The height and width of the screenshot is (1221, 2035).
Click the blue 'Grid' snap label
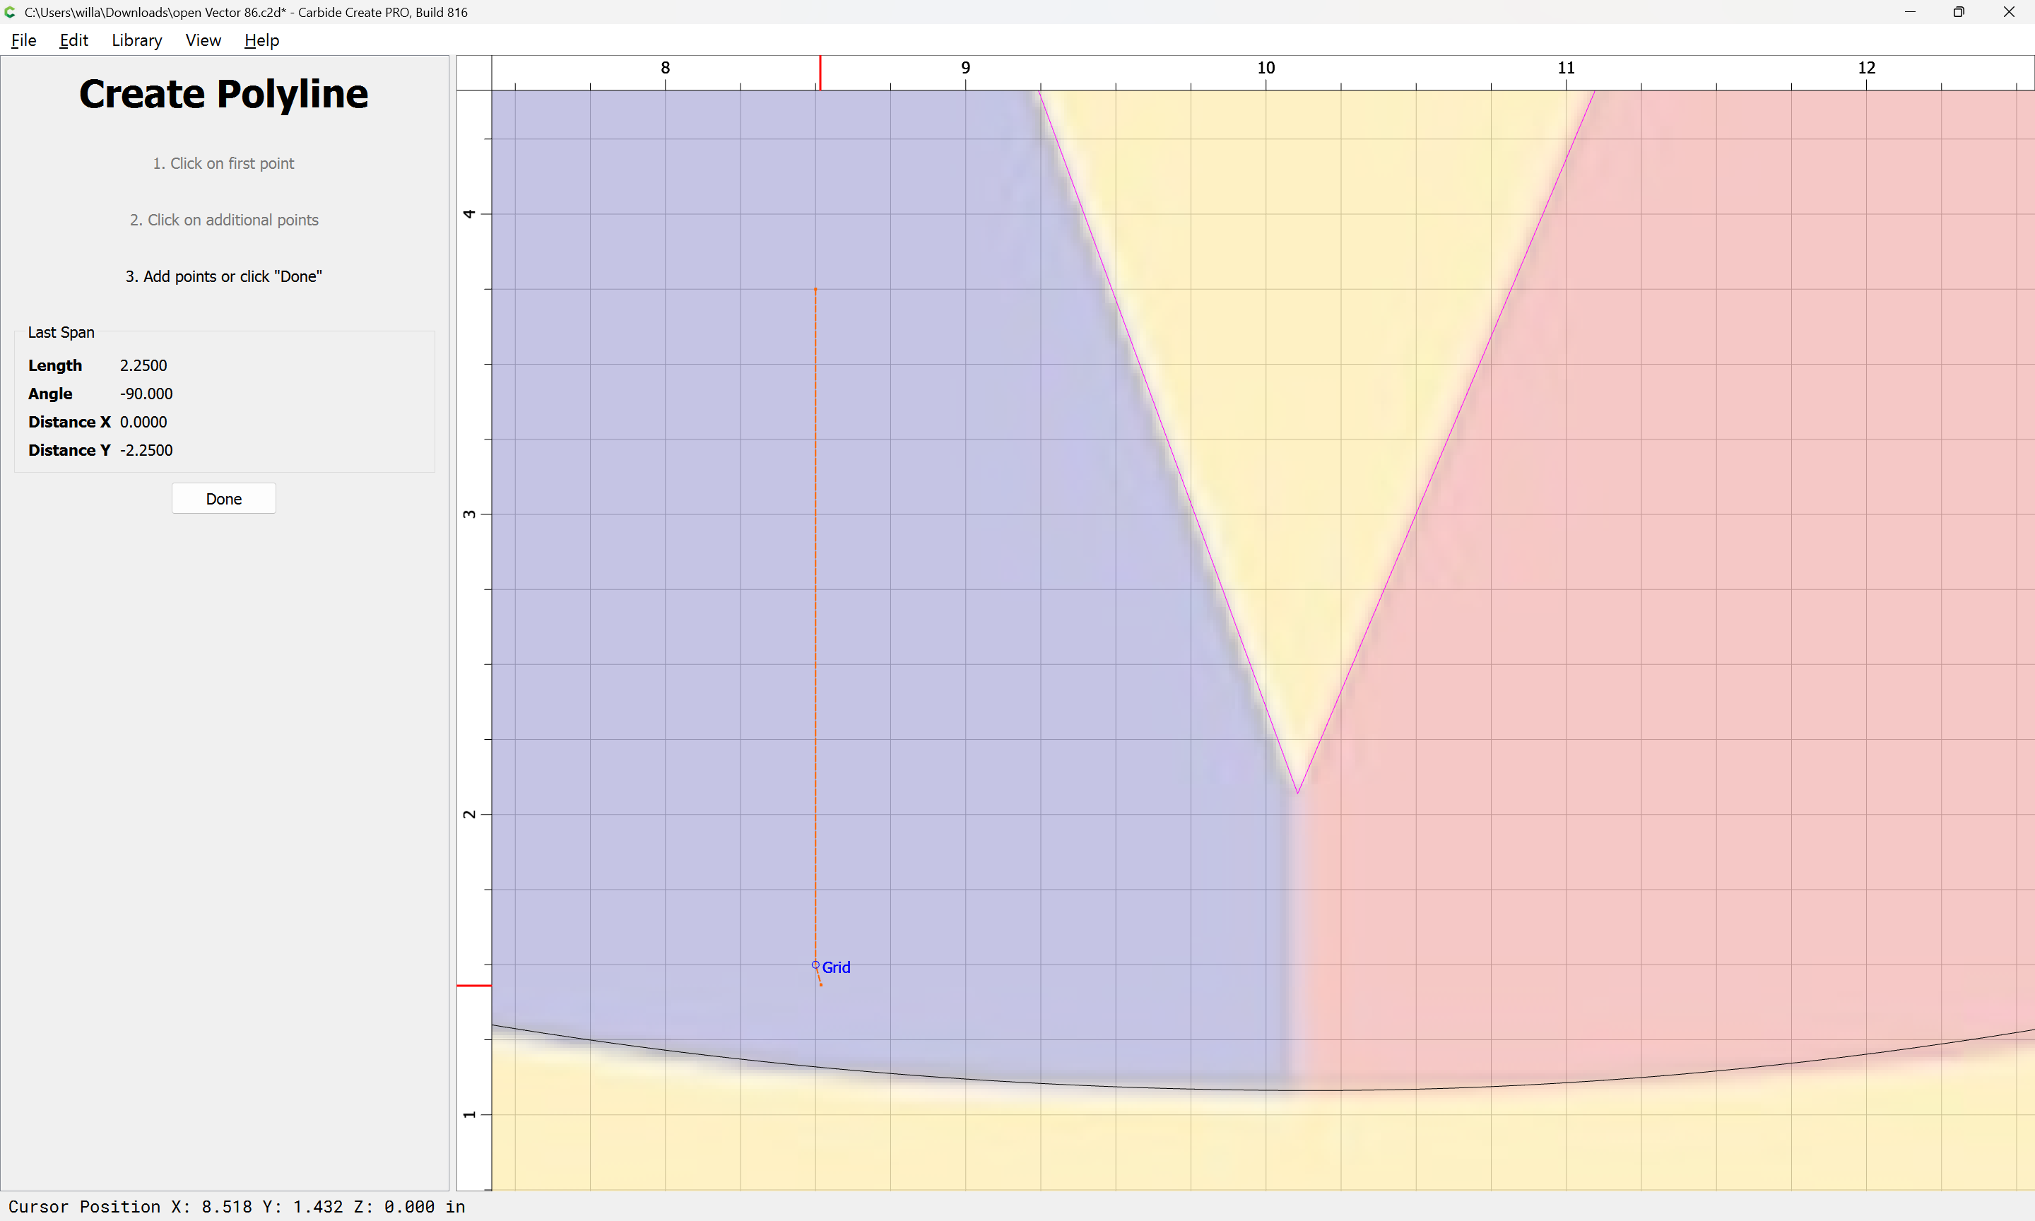point(837,967)
